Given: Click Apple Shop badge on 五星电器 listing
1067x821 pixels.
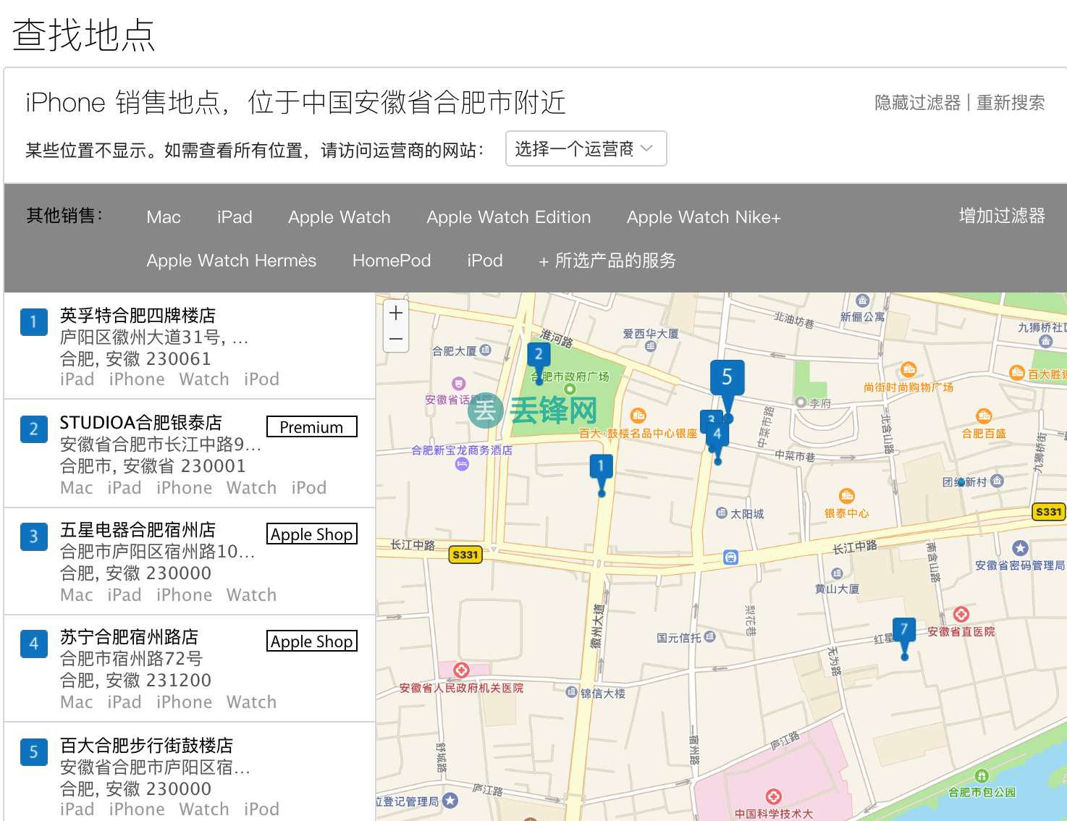Looking at the screenshot, I should click(312, 534).
